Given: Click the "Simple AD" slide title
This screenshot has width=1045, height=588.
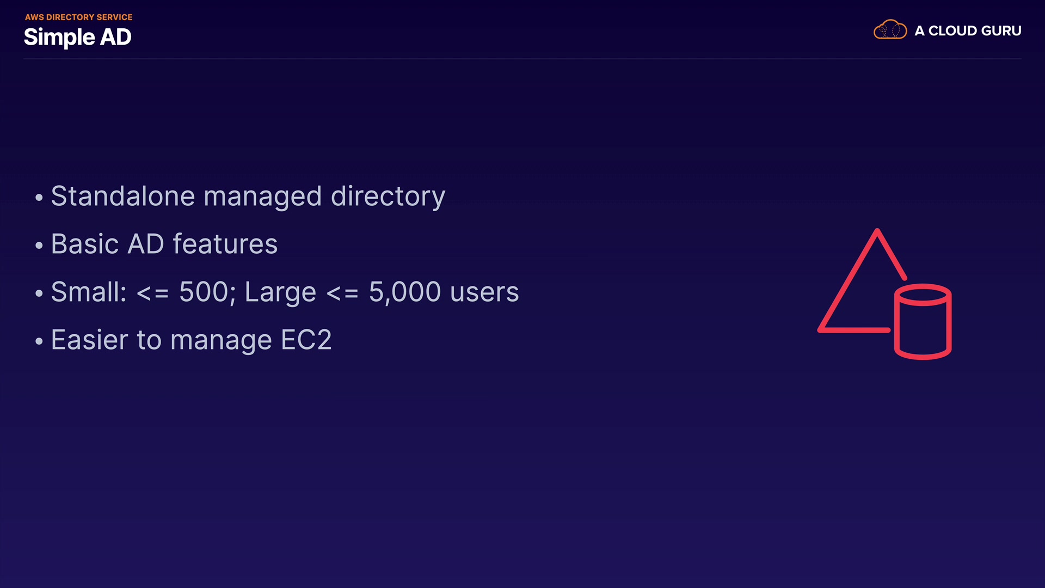Looking at the screenshot, I should [x=77, y=37].
